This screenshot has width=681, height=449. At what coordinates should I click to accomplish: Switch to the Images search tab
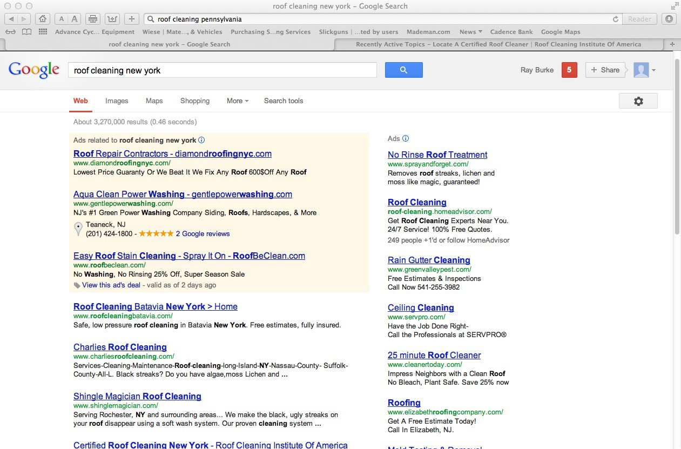(x=117, y=100)
